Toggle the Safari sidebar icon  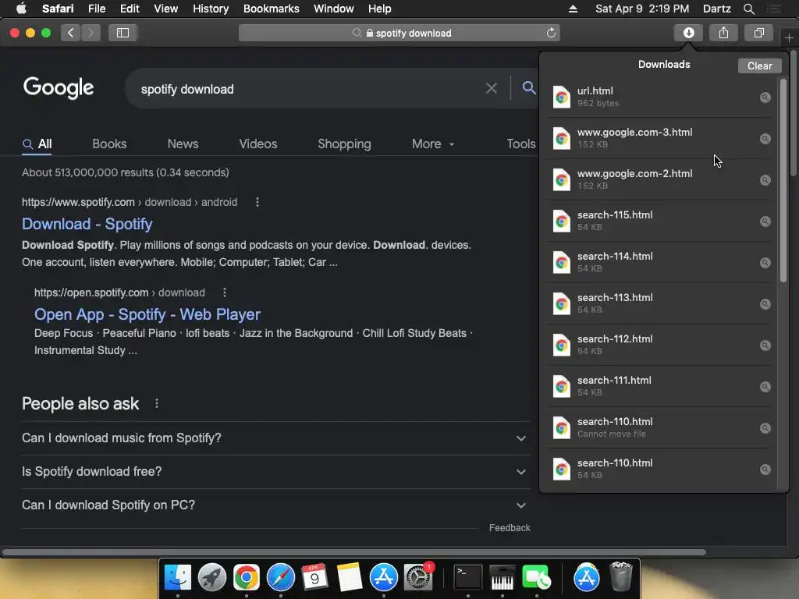(123, 33)
